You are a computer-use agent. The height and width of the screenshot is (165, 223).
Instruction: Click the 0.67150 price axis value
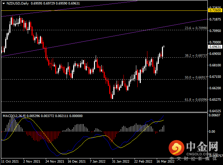click(x=215, y=77)
